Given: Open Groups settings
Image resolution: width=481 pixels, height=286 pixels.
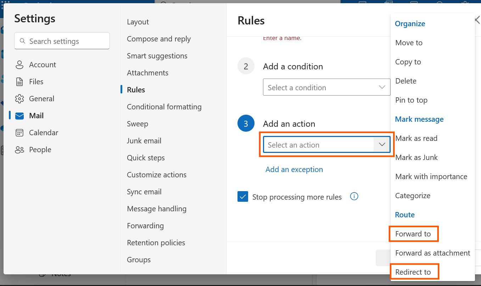Looking at the screenshot, I should point(139,260).
